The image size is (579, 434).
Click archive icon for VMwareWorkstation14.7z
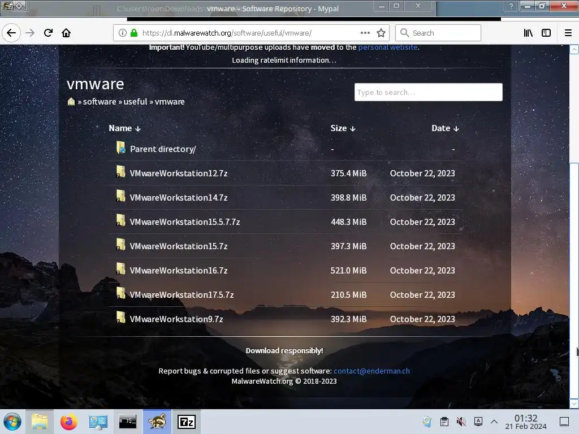121,196
